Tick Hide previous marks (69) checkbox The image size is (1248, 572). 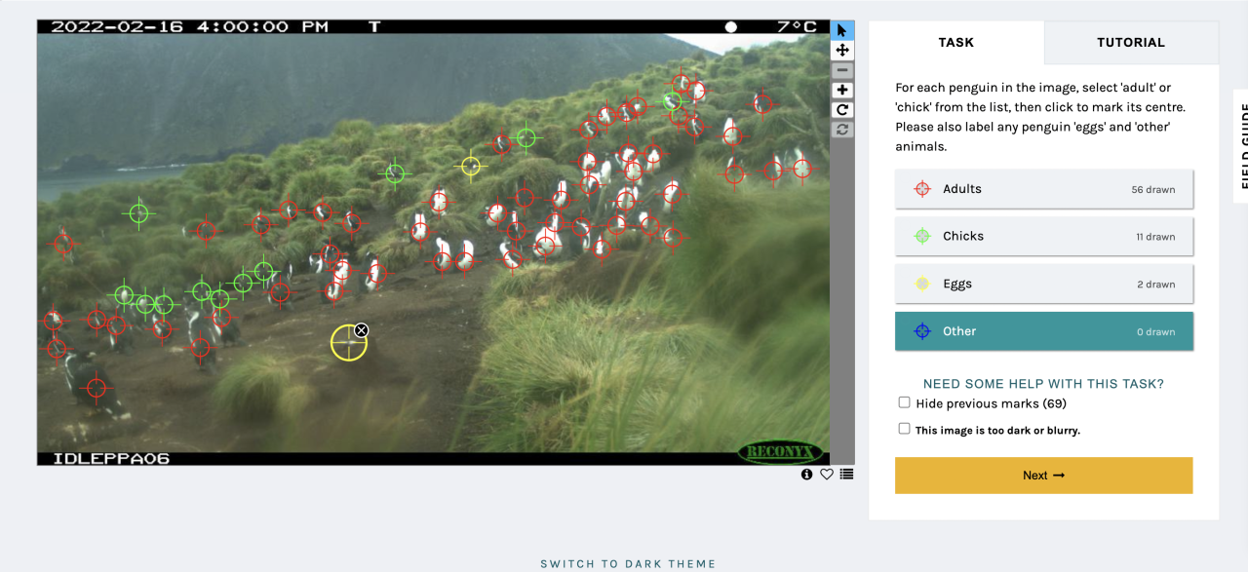[x=905, y=402]
